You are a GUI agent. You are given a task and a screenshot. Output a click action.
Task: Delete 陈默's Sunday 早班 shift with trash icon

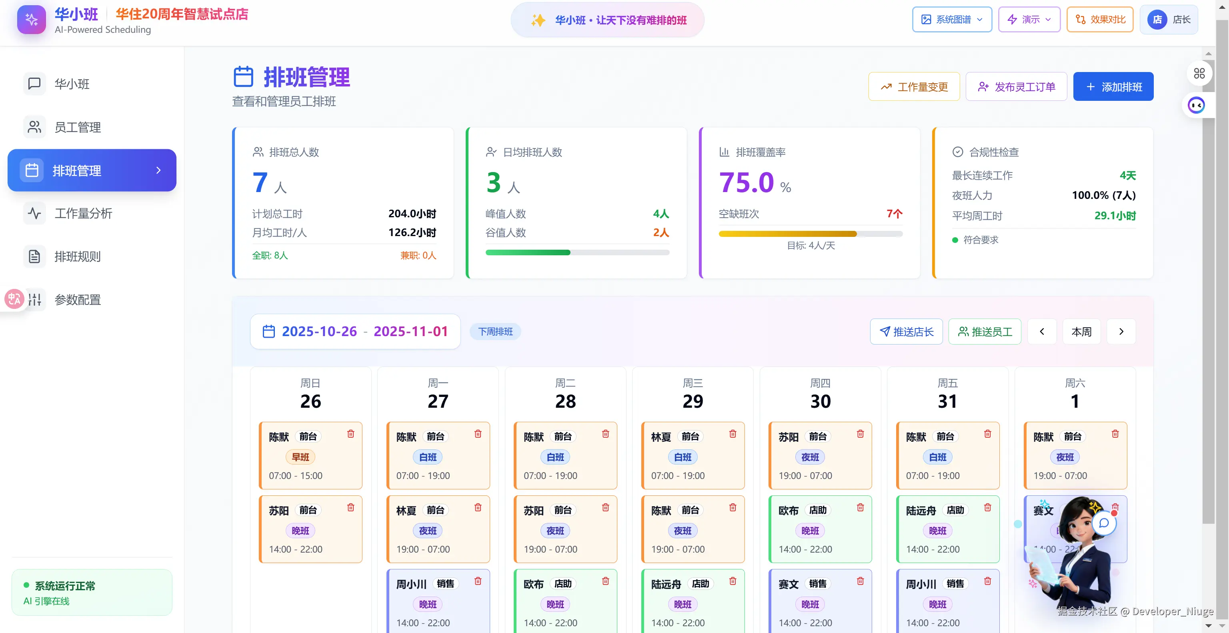pos(351,434)
